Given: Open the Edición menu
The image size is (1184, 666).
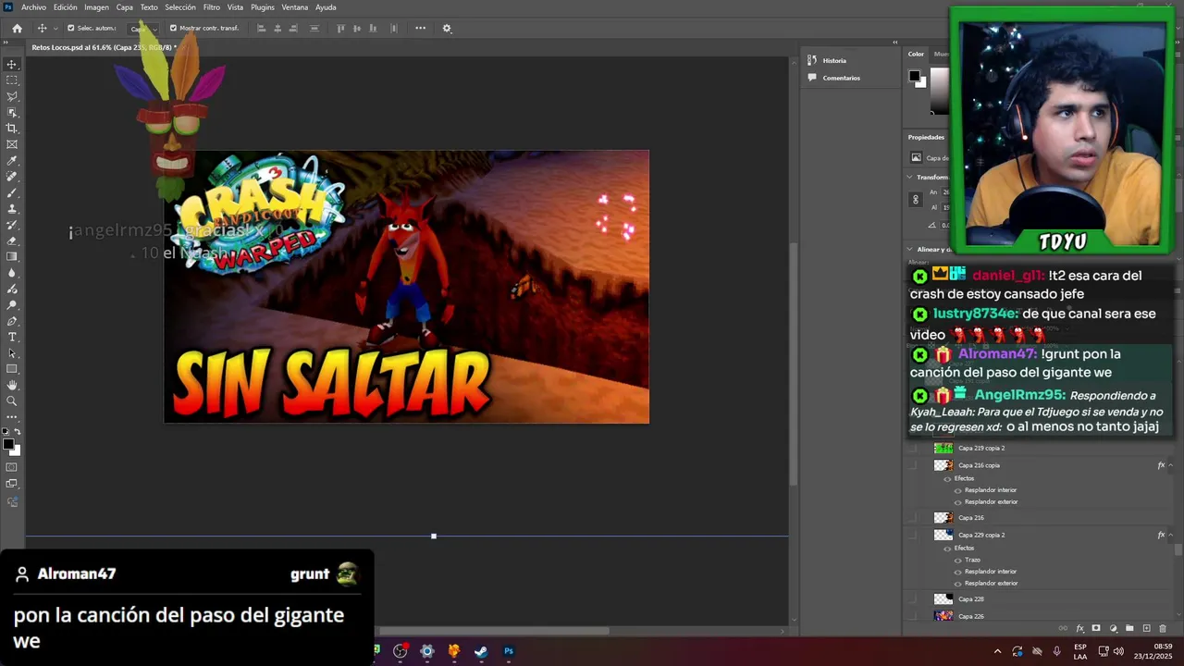Looking at the screenshot, I should (66, 7).
